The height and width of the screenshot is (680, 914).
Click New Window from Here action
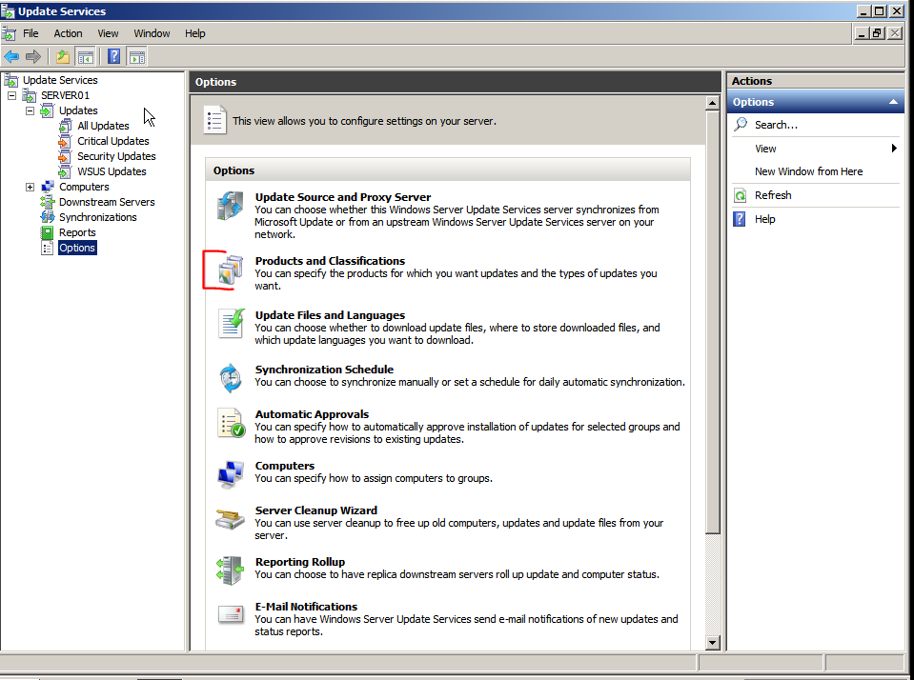click(808, 171)
